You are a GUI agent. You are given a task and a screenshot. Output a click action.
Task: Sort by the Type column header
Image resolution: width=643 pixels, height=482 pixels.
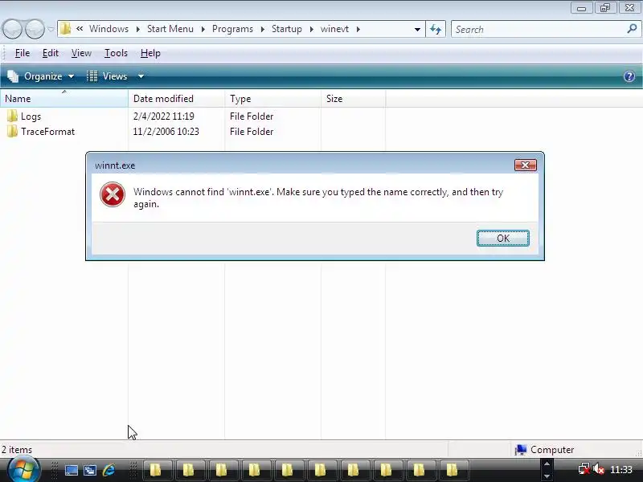point(272,99)
